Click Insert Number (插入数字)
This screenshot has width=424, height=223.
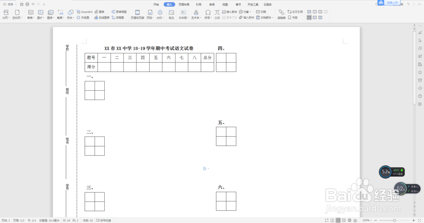click(x=229, y=12)
